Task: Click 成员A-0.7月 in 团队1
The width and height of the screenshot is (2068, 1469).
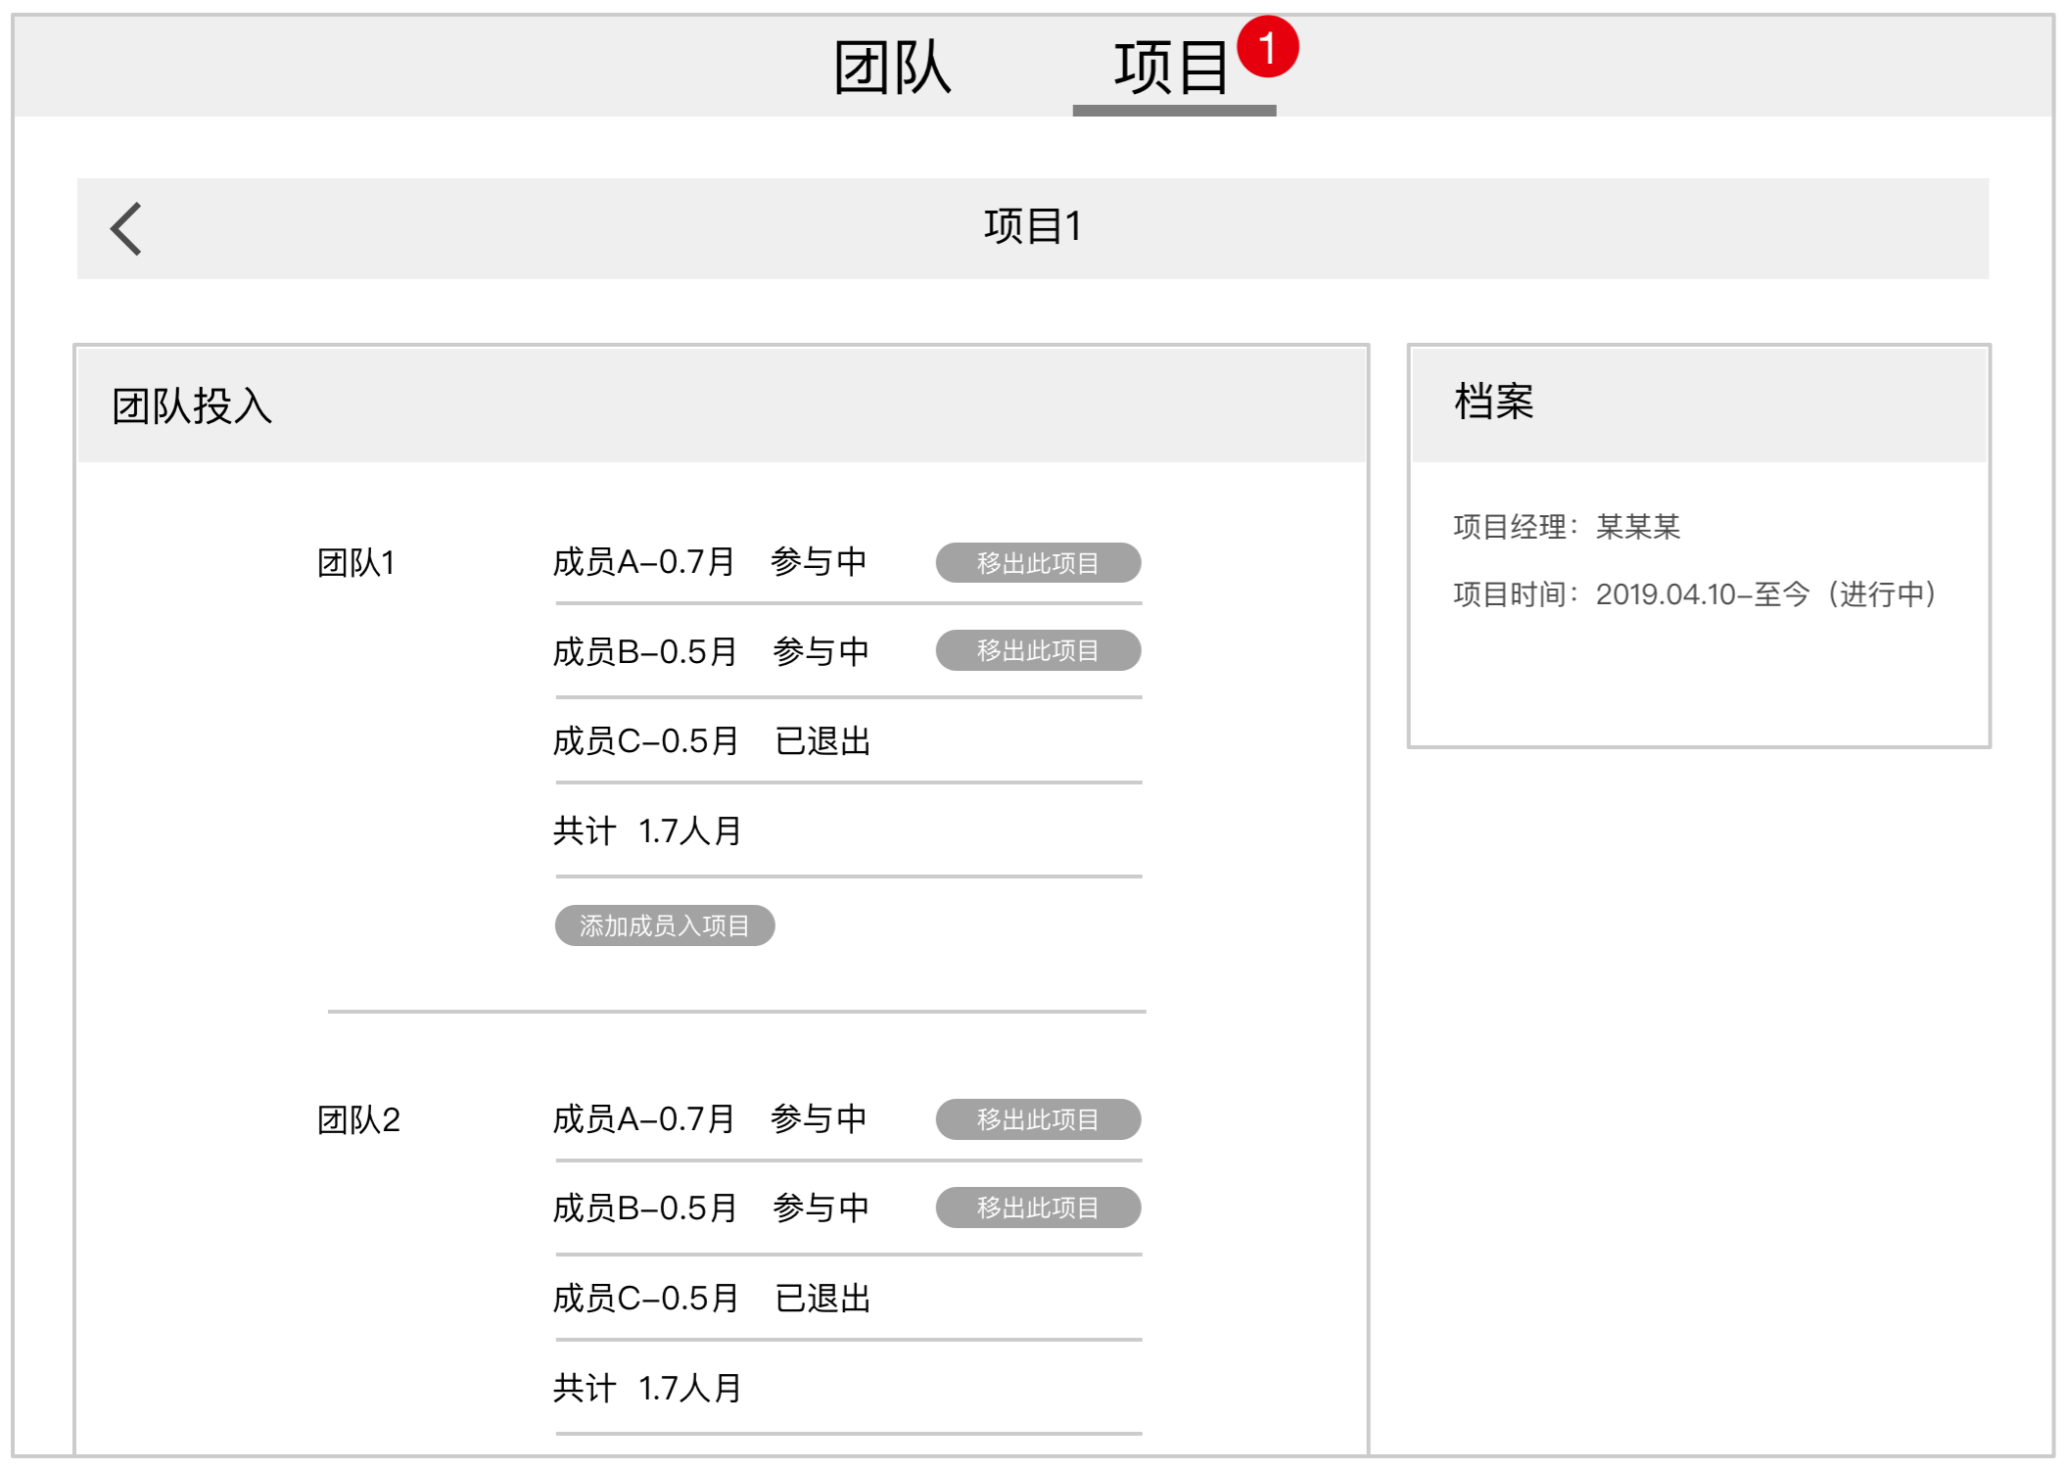Action: click(643, 562)
